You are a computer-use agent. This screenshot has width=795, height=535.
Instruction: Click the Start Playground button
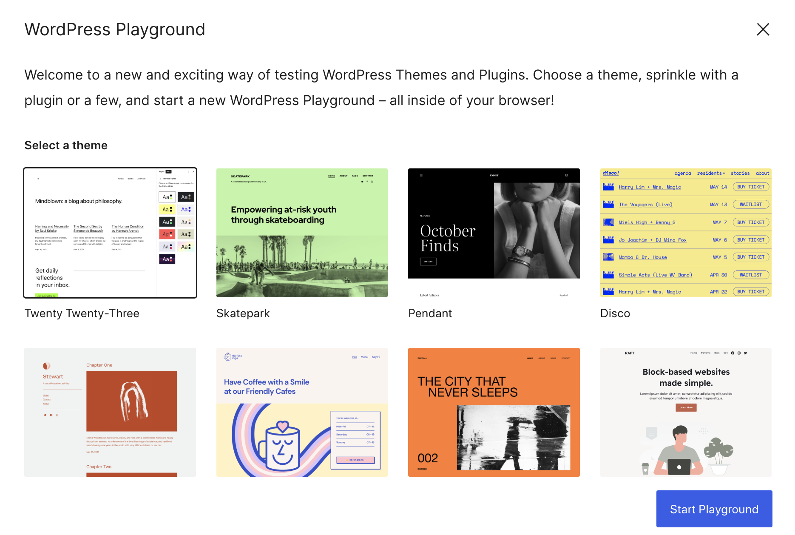click(x=714, y=509)
